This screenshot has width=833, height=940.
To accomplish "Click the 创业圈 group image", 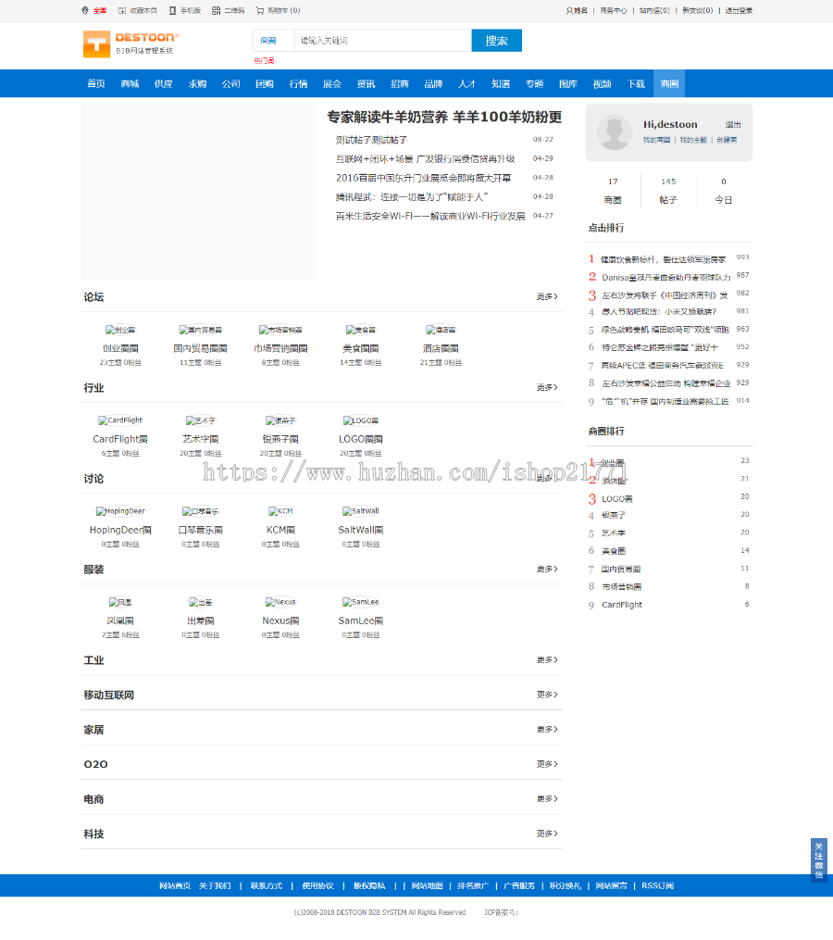I will (x=120, y=330).
